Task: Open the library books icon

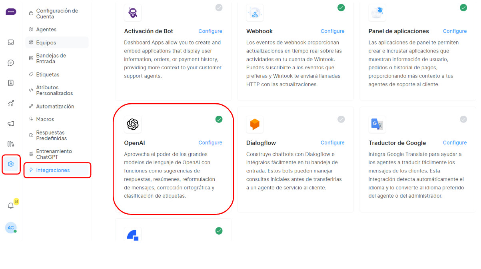Action: 11,144
